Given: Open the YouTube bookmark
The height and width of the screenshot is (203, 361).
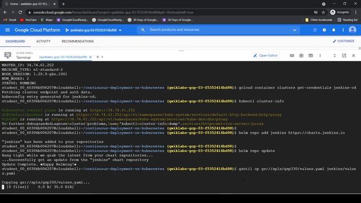Looking at the screenshot, I should coord(28,20).
